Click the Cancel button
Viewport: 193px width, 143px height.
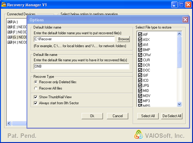tap(117, 116)
